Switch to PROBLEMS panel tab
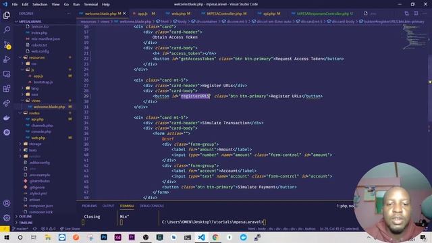432x243 pixels. pos(89,206)
